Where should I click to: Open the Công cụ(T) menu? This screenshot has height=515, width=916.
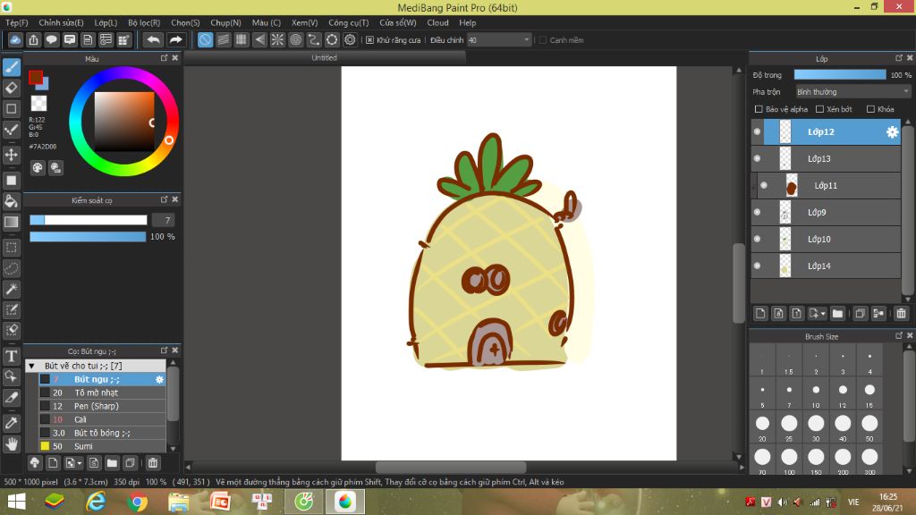coord(349,22)
